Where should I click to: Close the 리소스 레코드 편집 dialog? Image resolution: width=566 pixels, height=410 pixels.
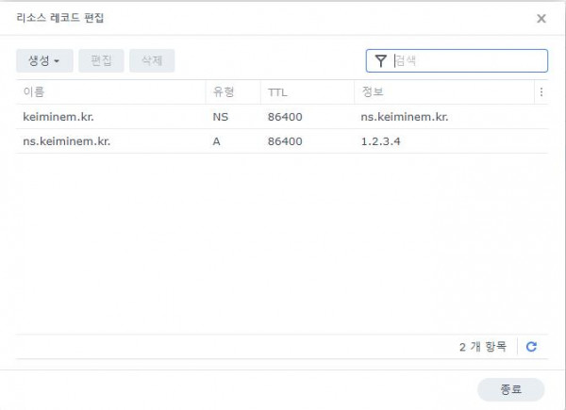point(541,18)
